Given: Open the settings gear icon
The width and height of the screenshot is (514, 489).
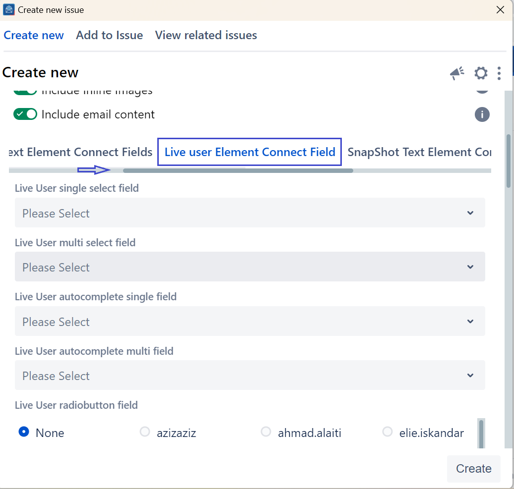Looking at the screenshot, I should pos(481,73).
